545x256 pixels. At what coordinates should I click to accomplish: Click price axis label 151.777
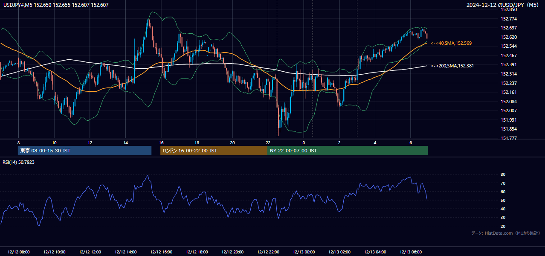(x=509, y=138)
